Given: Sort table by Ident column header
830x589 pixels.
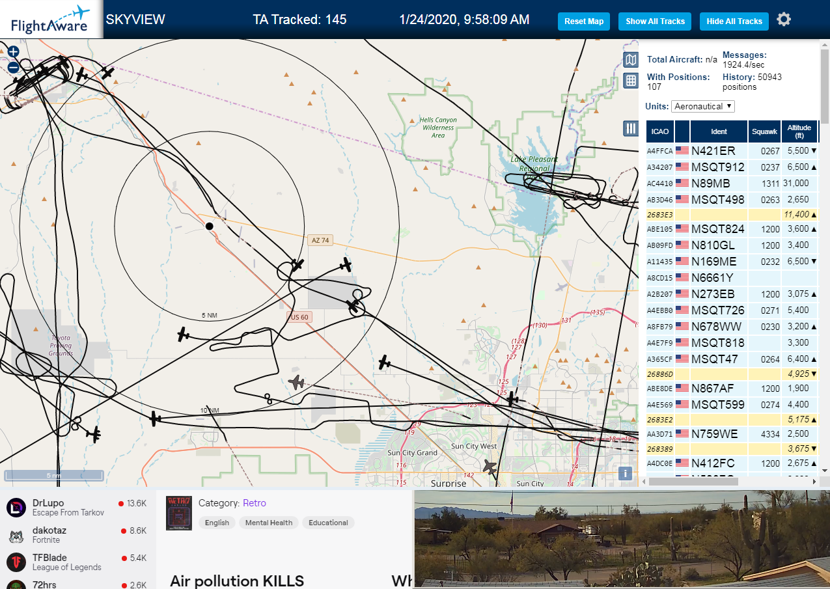Looking at the screenshot, I should (719, 131).
